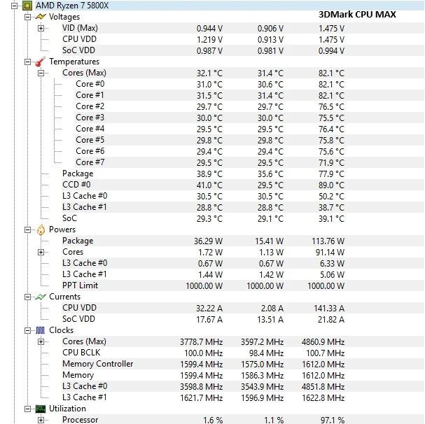Select the Core #7 temperature row
The height and width of the screenshot is (424, 425).
pos(250,162)
